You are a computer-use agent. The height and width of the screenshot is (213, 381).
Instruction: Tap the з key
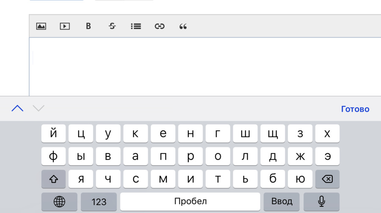pyautogui.click(x=300, y=134)
